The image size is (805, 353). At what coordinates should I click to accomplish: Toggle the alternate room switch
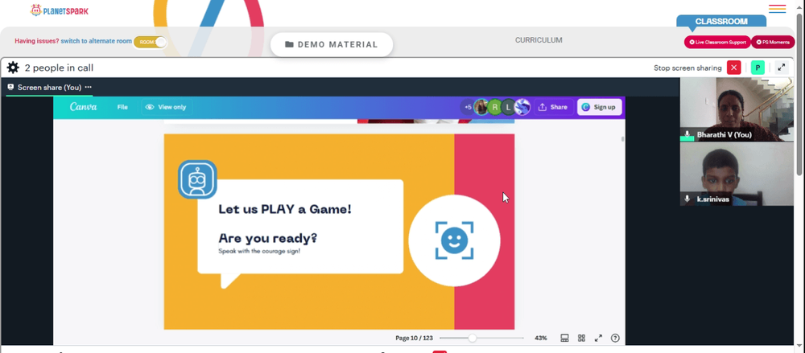pos(151,42)
